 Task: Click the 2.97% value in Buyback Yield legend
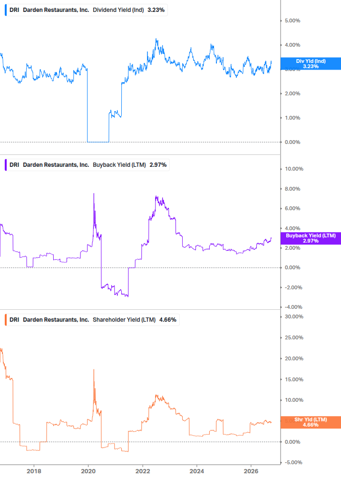click(x=158, y=165)
